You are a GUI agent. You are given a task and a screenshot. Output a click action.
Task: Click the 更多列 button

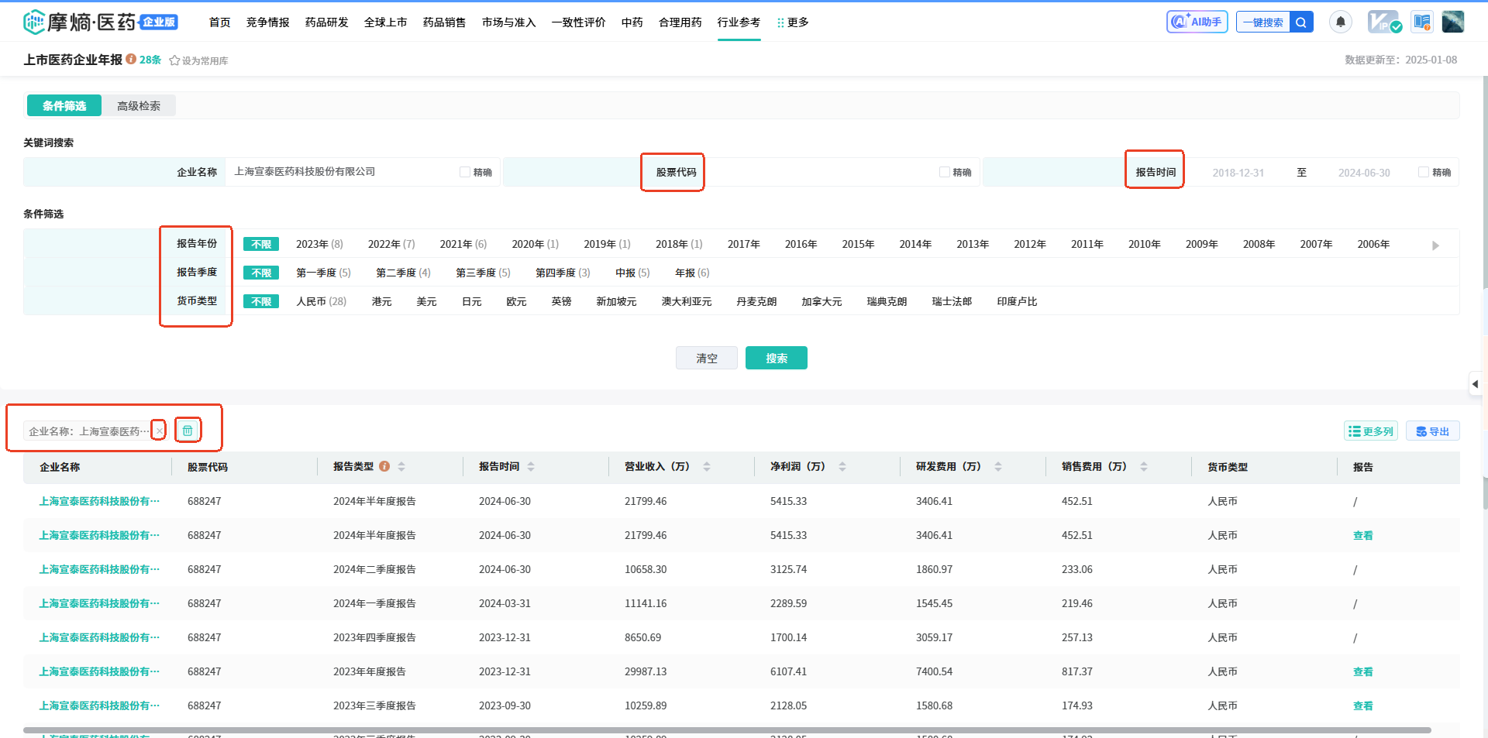pos(1371,431)
